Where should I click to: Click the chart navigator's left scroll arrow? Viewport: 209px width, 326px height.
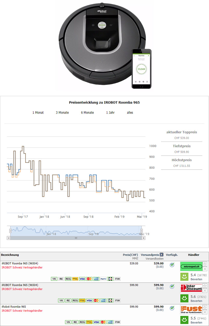tap(8, 238)
